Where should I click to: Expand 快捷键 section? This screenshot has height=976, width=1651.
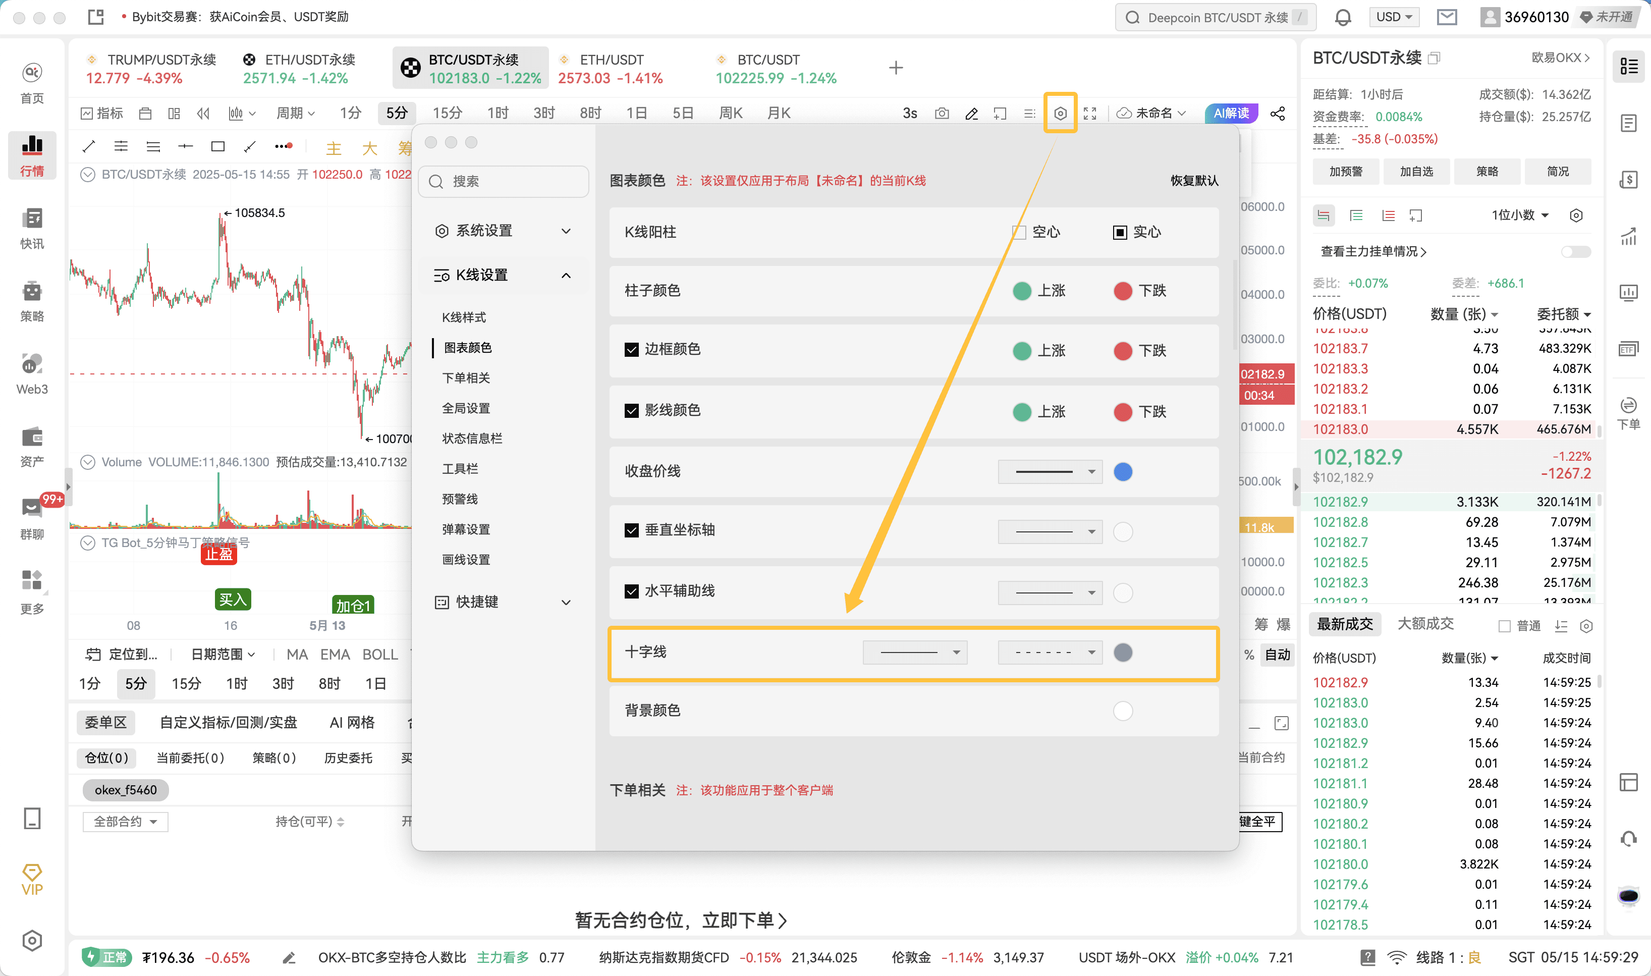pos(504,602)
